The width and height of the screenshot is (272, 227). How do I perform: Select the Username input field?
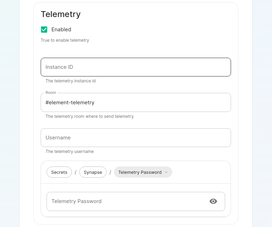tap(135, 138)
